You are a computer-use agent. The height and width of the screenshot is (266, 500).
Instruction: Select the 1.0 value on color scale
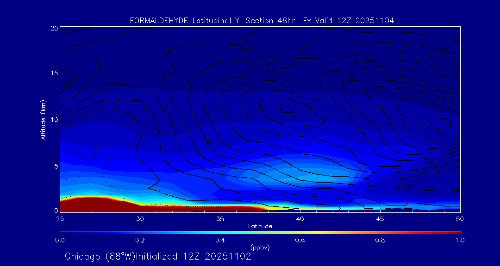[460, 240]
